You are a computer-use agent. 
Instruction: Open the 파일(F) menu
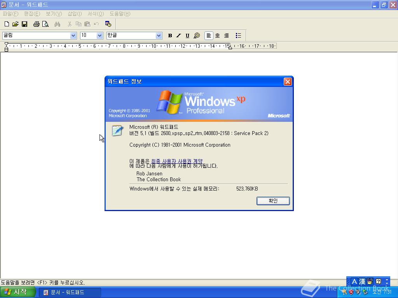pos(10,14)
